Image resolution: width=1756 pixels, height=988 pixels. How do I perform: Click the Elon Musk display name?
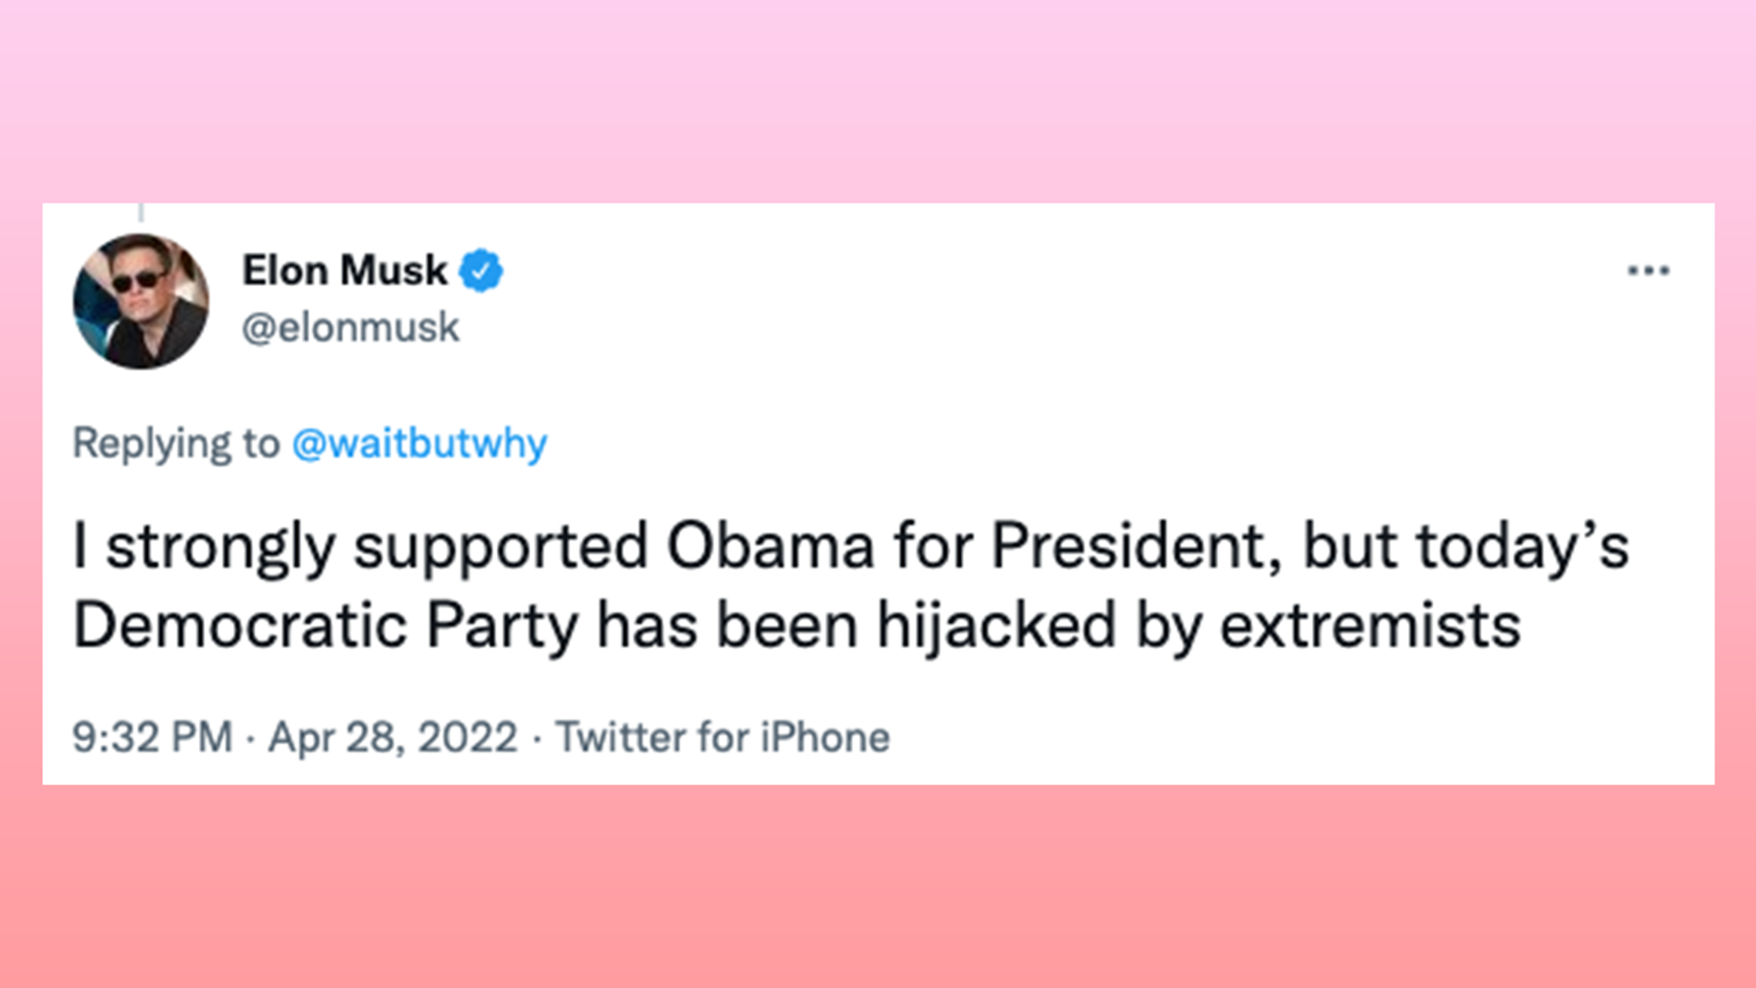344,271
